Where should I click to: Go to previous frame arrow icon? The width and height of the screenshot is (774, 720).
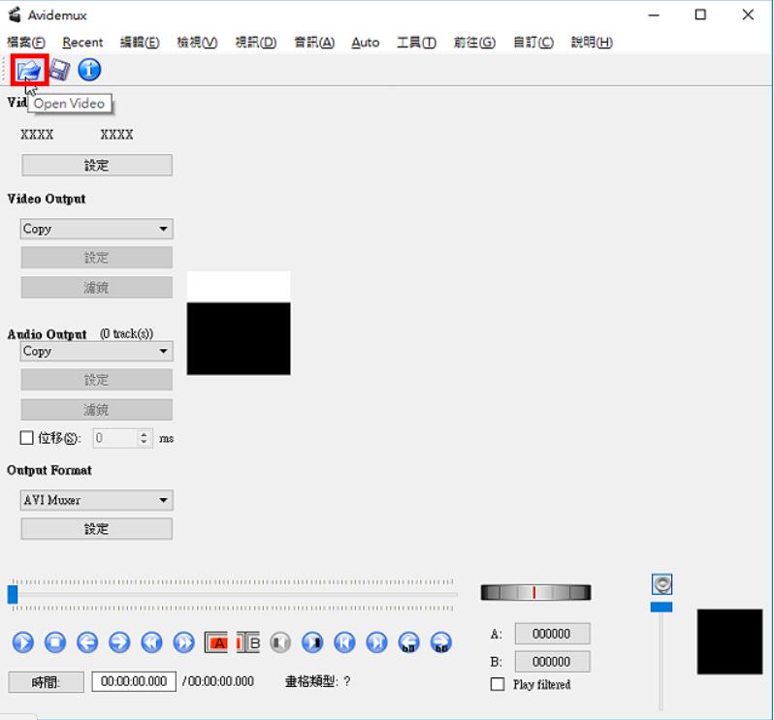point(87,642)
